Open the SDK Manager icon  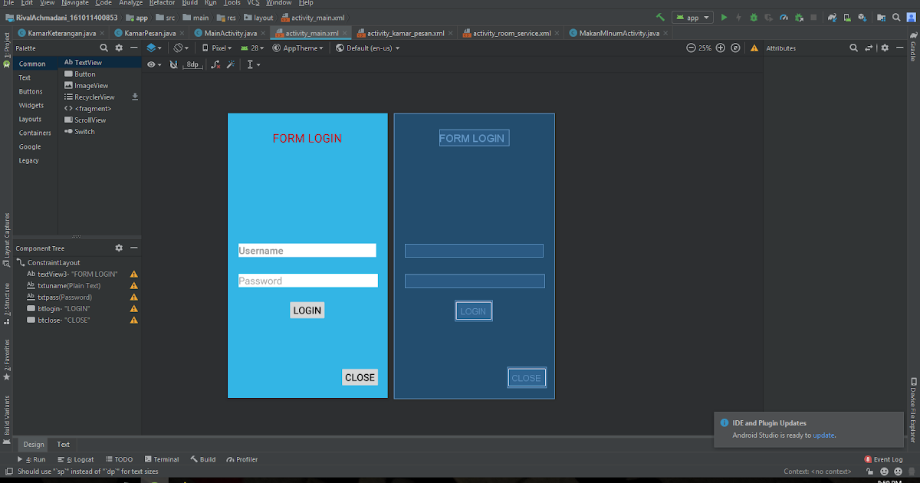(863, 17)
